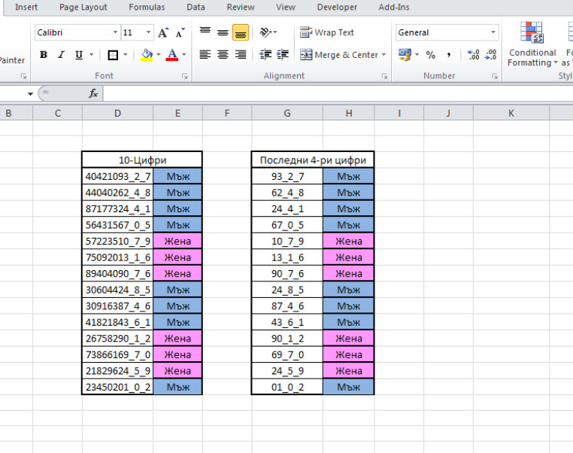This screenshot has width=573, height=453.
Task: Set Middle Align for cells
Action: click(x=223, y=32)
